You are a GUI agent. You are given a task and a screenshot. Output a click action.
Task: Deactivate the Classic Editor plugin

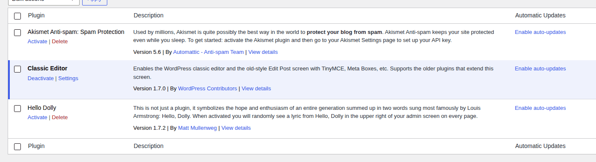click(40, 78)
